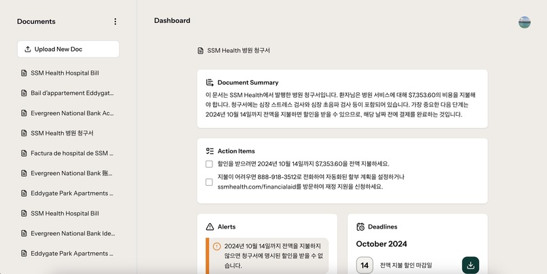
Task: Click the Deadlines calendar clock icon
Action: [360, 227]
